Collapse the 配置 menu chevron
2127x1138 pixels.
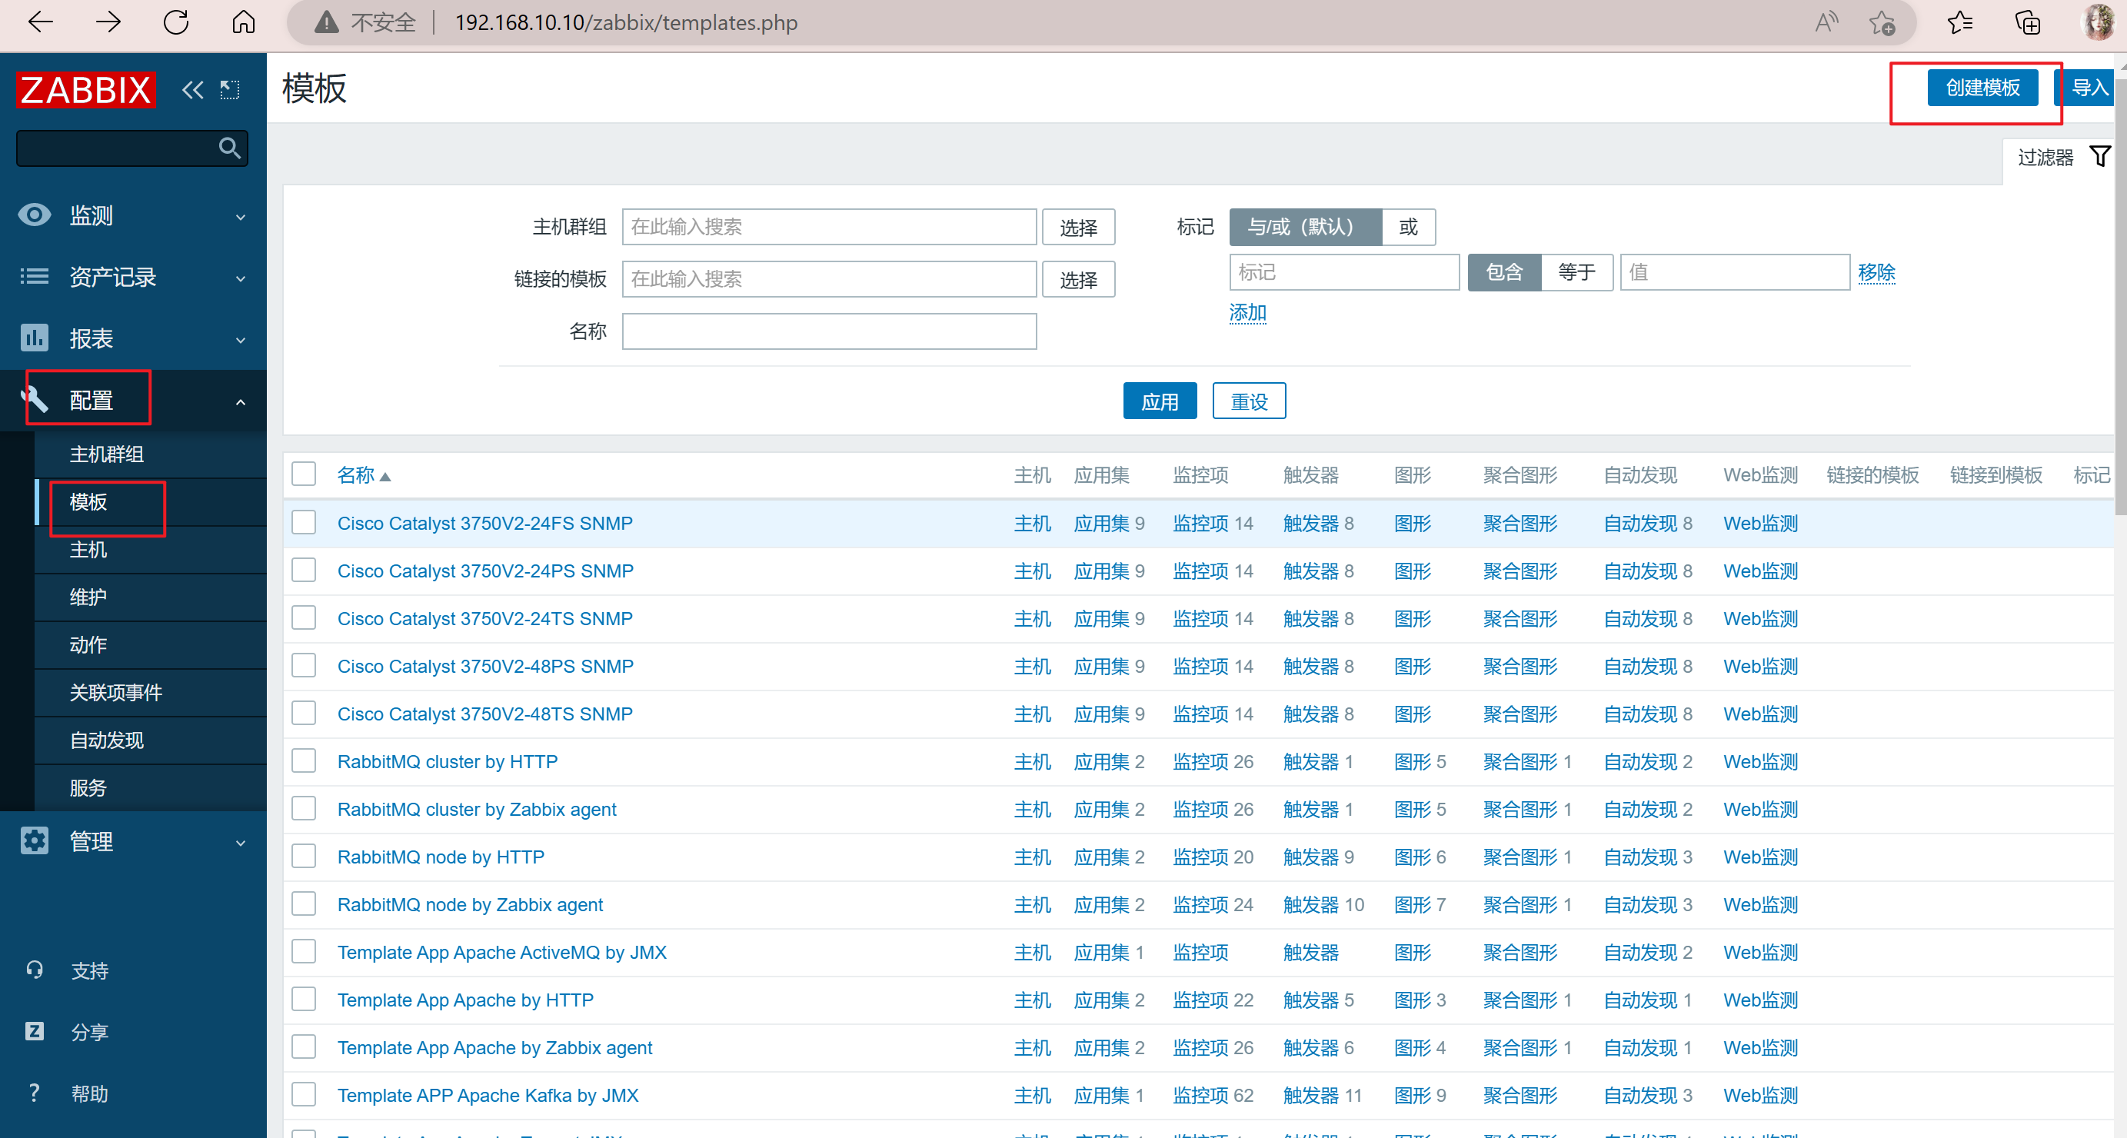pos(240,401)
